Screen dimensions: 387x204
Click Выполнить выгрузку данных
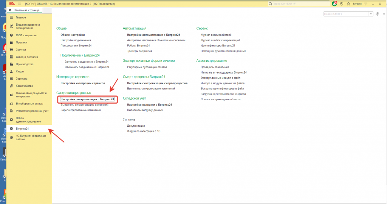point(145,110)
